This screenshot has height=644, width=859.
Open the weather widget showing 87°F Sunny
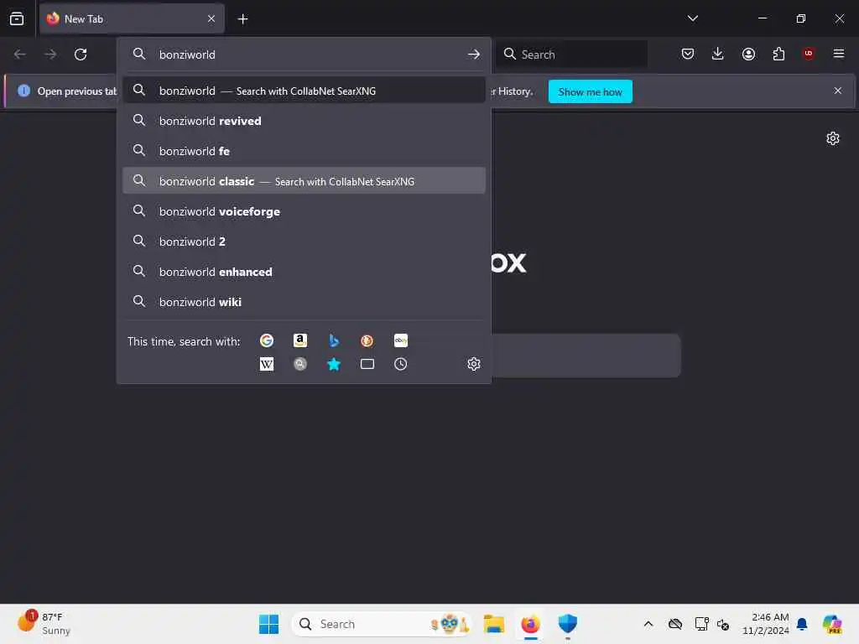(44, 624)
